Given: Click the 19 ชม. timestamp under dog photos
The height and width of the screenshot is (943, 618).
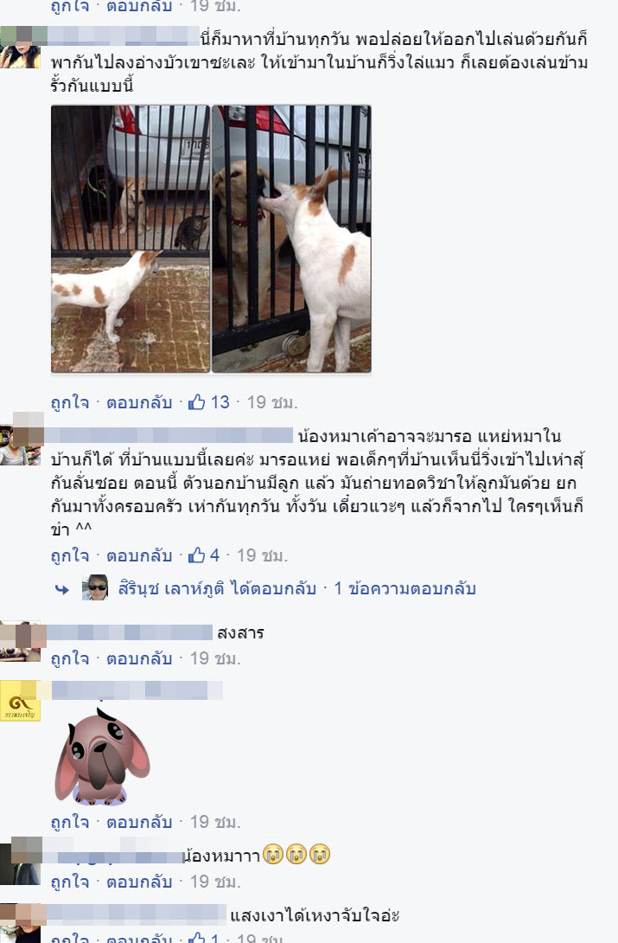Looking at the screenshot, I should point(272,402).
